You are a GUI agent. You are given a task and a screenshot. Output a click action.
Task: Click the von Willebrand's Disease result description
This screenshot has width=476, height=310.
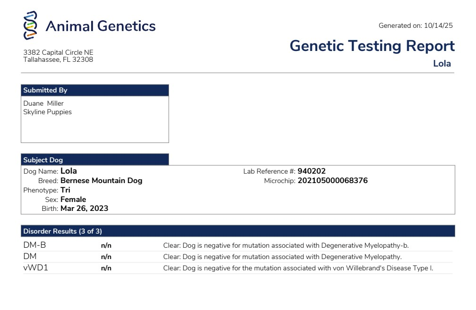tap(298, 268)
